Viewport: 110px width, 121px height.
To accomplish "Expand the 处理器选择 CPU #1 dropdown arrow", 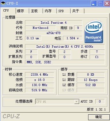I will point(77,102).
